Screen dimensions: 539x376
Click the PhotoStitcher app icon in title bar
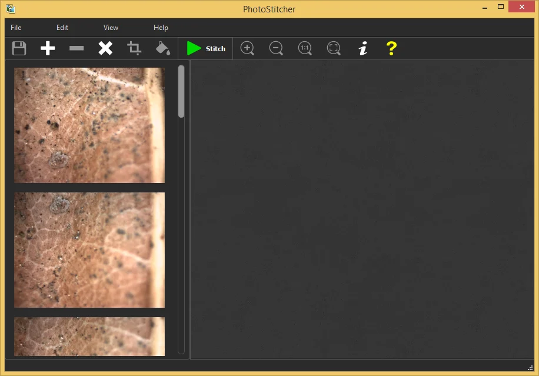coord(11,9)
